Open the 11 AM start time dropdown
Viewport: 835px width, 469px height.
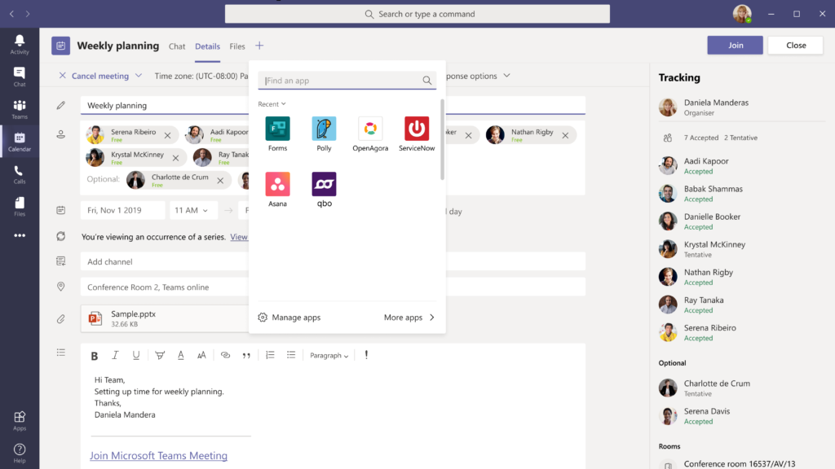coord(192,211)
